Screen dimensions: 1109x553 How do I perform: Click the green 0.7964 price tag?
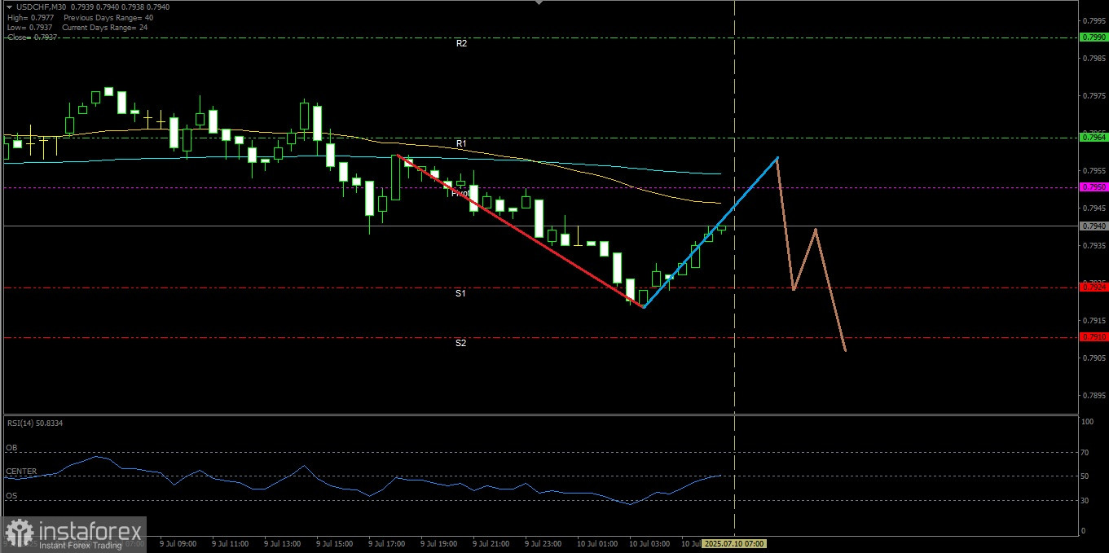click(1093, 138)
